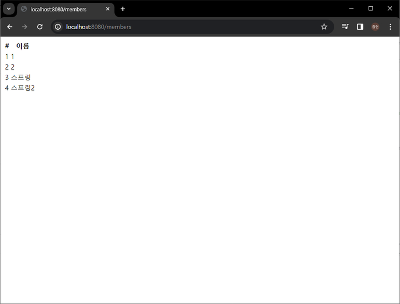The height and width of the screenshot is (304, 400).
Task: Go forward to the next page
Action: [x=25, y=27]
